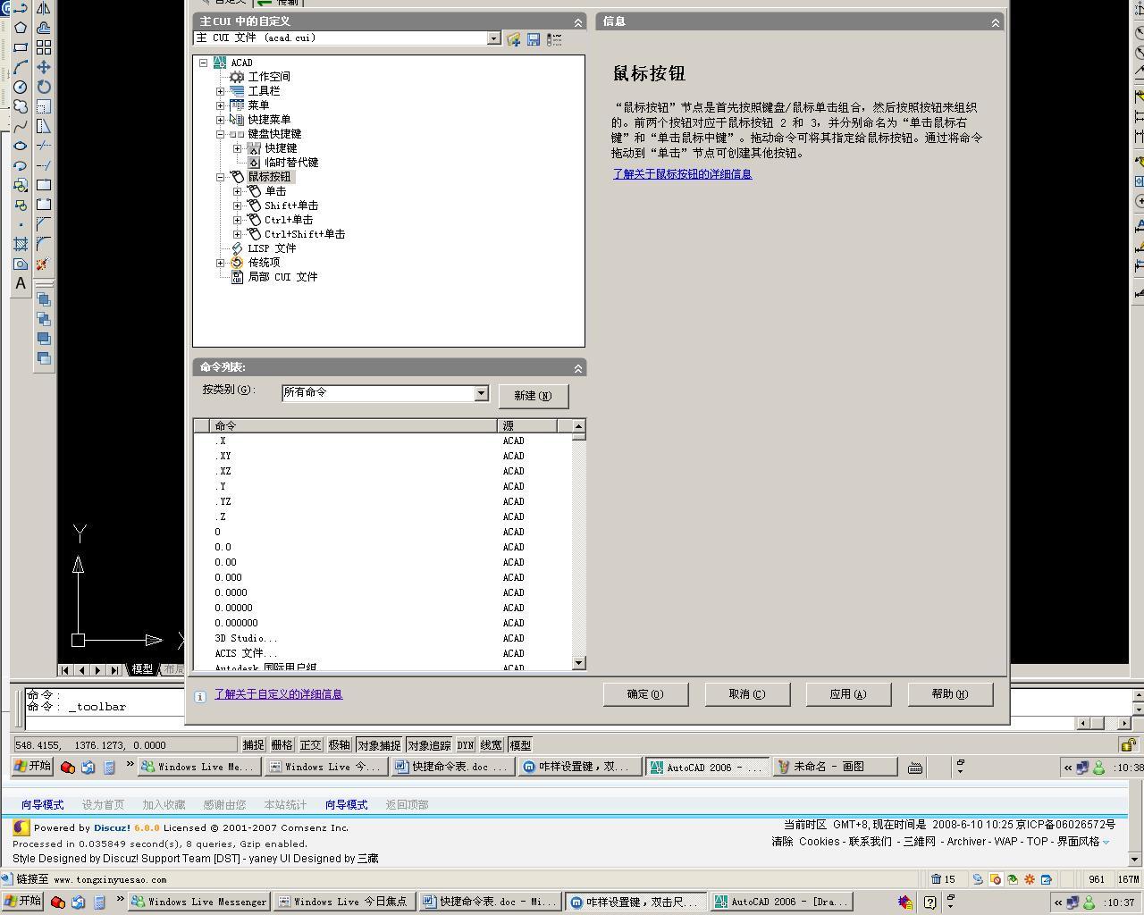The width and height of the screenshot is (1144, 915).
Task: Open the 主 CUI 文件 (acad.cui) dropdown
Action: coord(493,38)
